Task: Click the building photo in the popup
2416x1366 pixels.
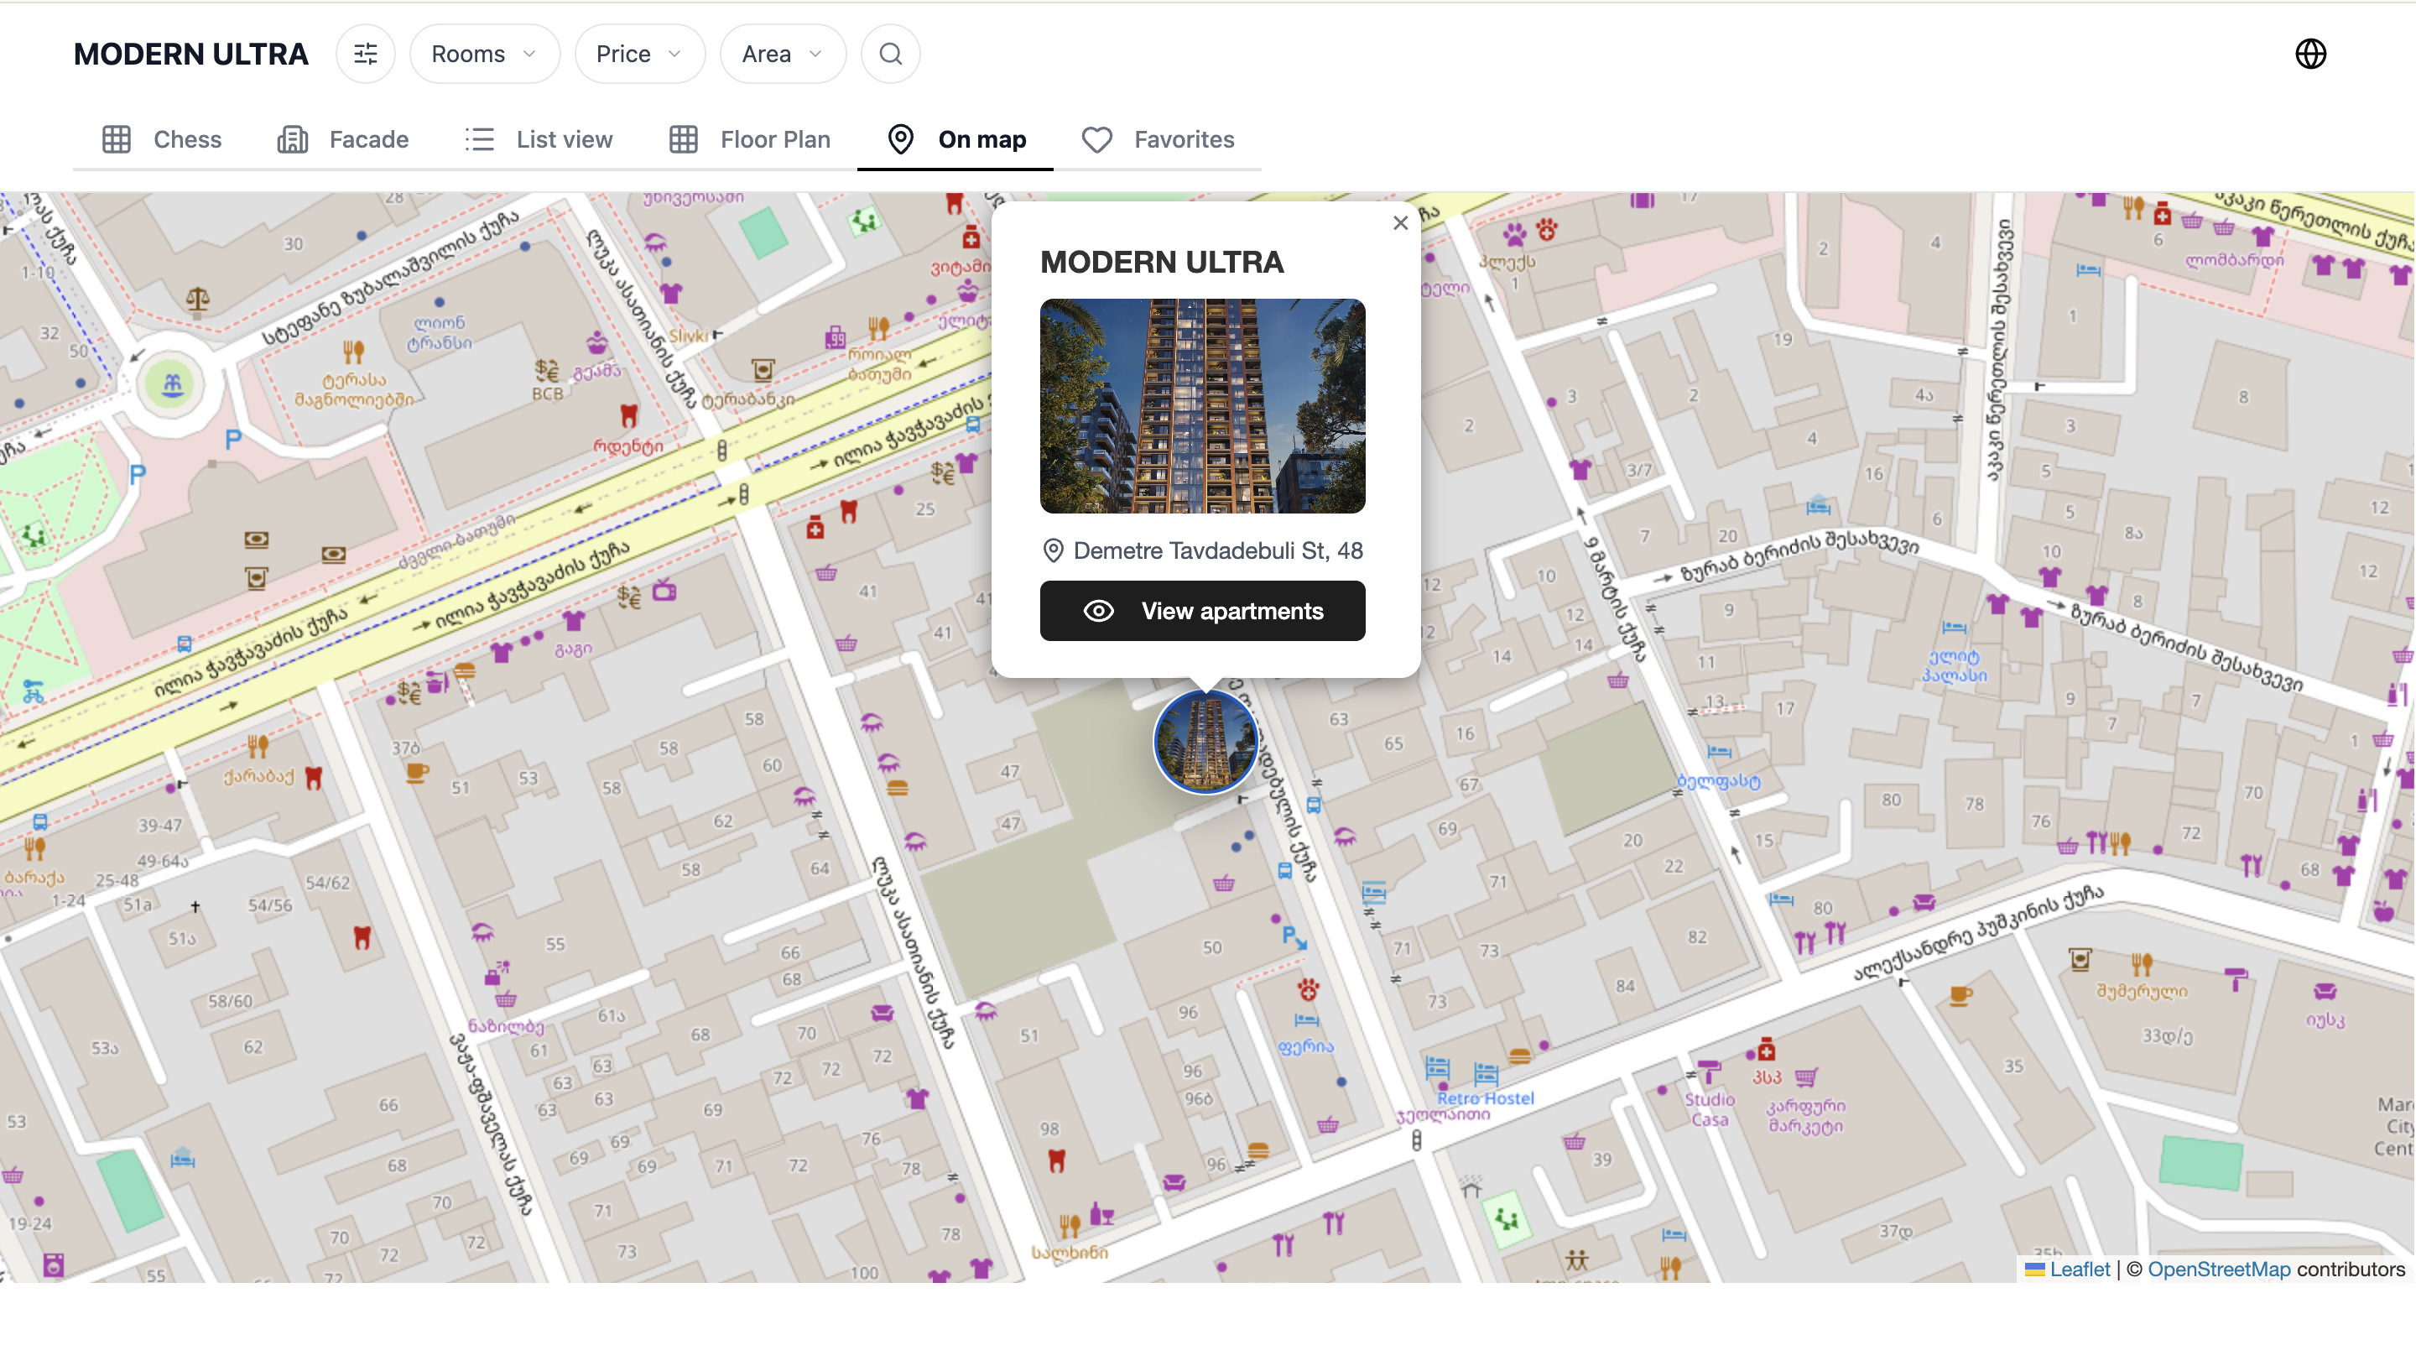Action: click(1202, 405)
